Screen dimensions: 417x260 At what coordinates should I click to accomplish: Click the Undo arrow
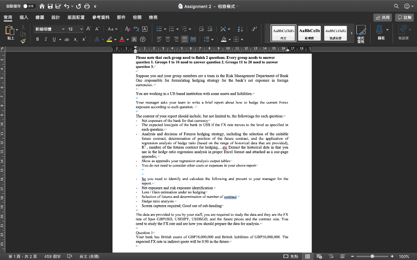click(66, 6)
